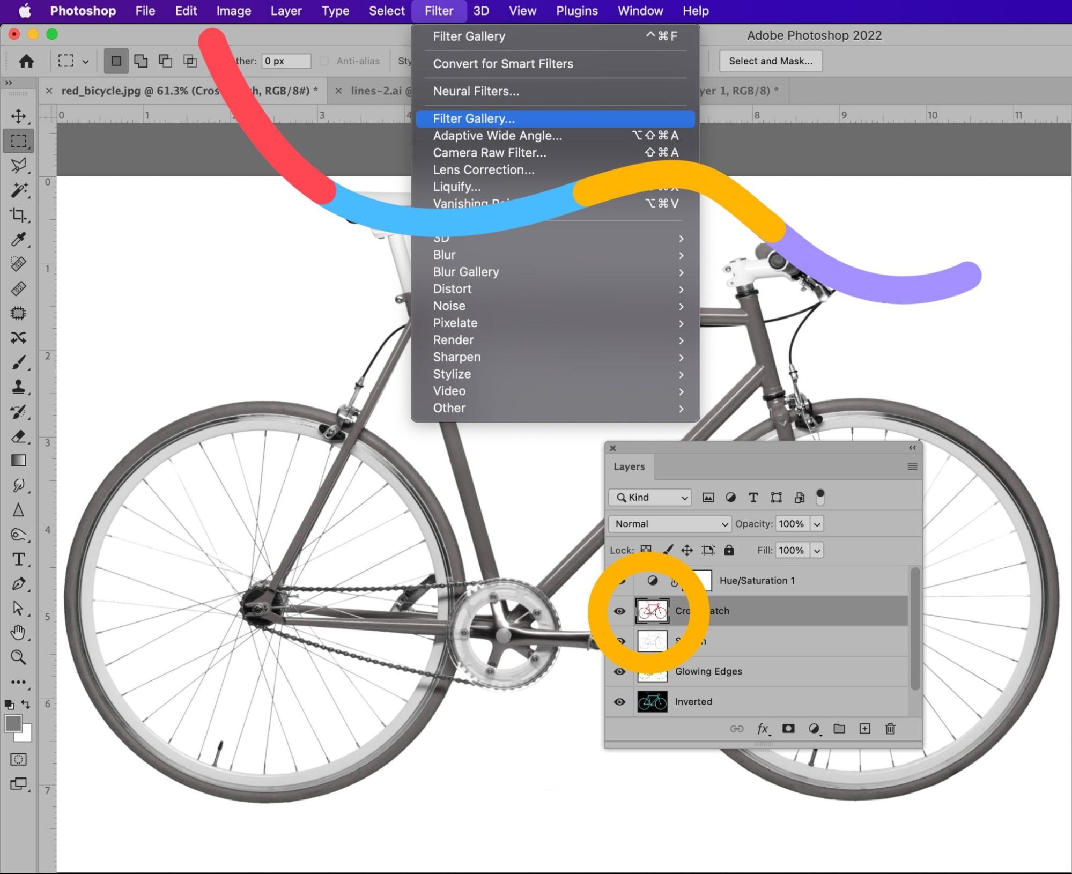Click the Feather value input field

(x=286, y=61)
